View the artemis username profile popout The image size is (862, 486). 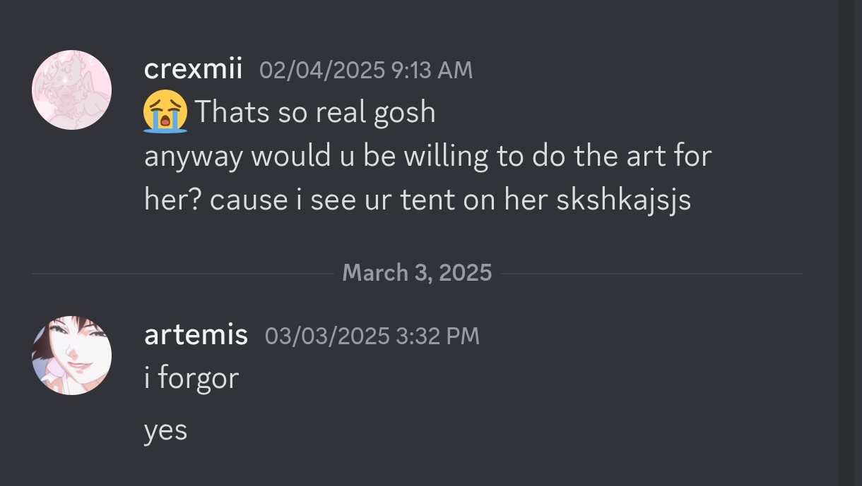(196, 334)
